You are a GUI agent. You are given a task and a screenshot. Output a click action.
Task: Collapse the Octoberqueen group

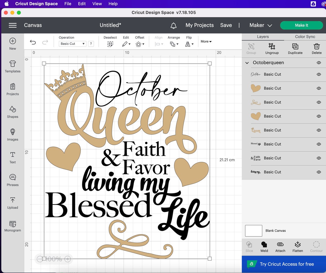247,63
